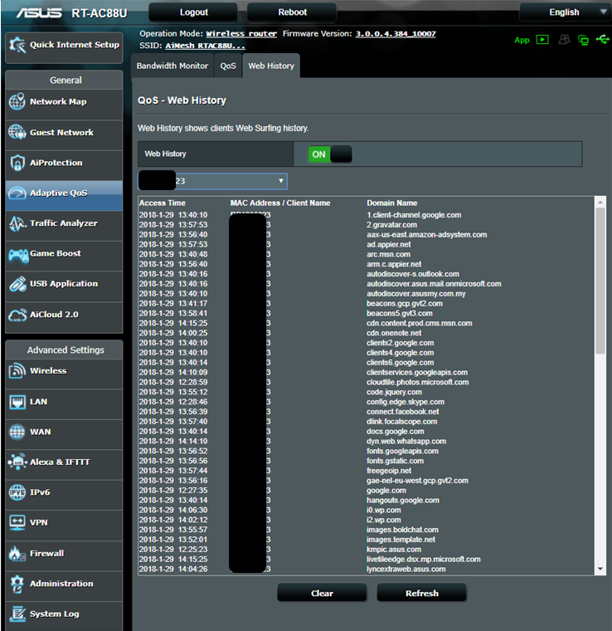The image size is (612, 631).
Task: Open System Log icon
Action: click(17, 614)
